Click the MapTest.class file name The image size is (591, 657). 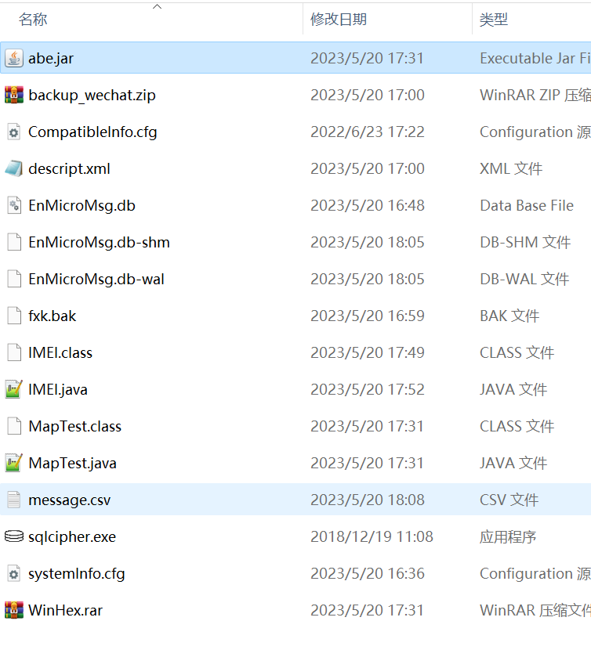[x=75, y=426]
